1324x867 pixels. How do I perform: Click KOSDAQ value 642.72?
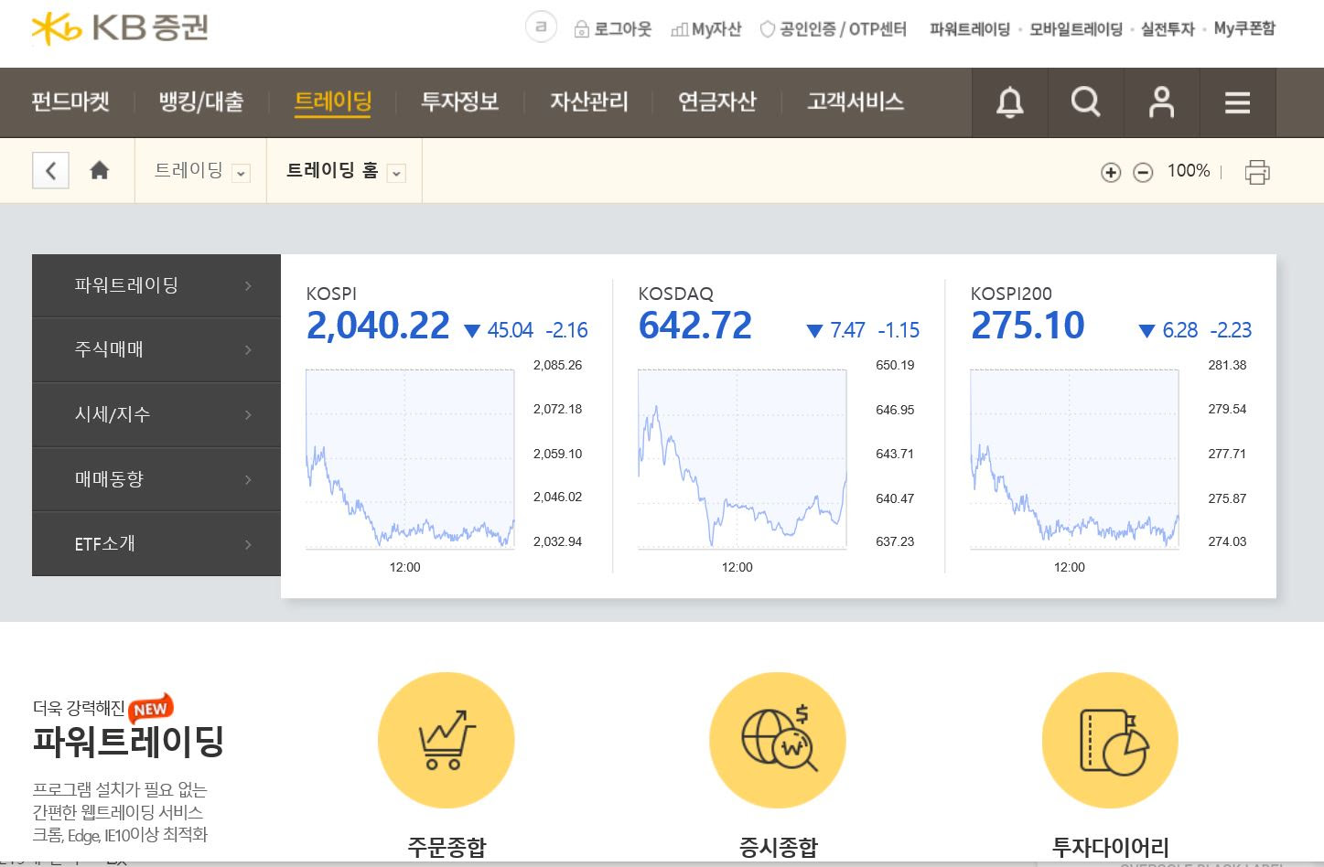pyautogui.click(x=695, y=326)
